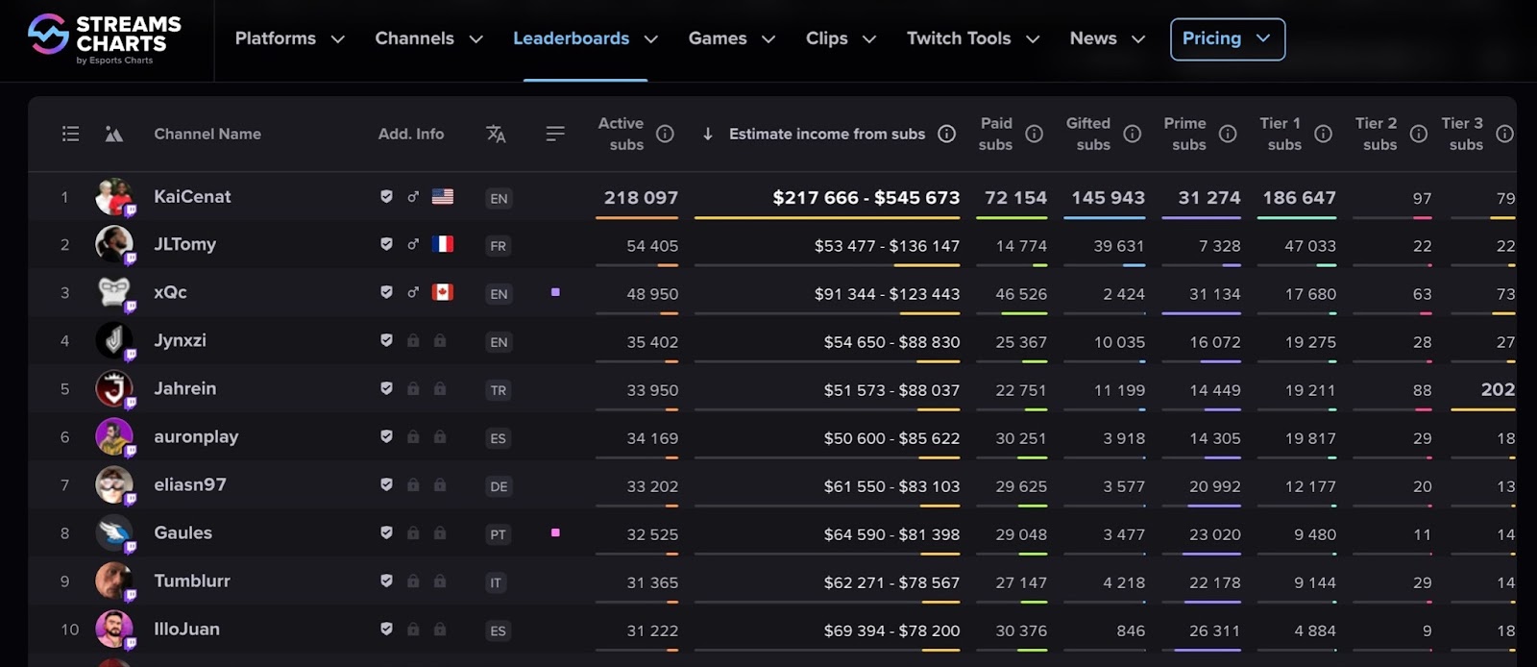Open the Tumblurr channel link
Image resolution: width=1537 pixels, height=667 pixels.
point(192,581)
